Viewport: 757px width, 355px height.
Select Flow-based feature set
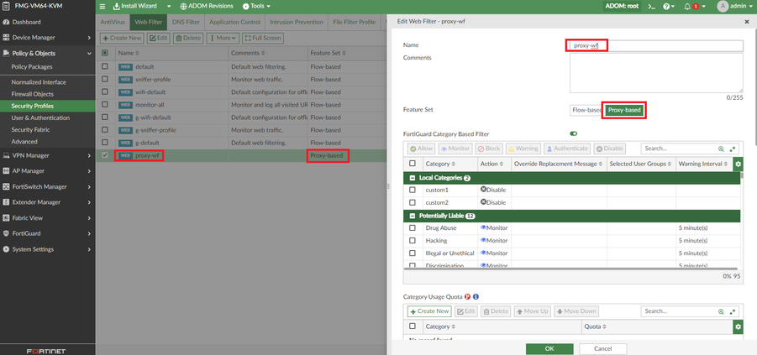[x=586, y=110]
